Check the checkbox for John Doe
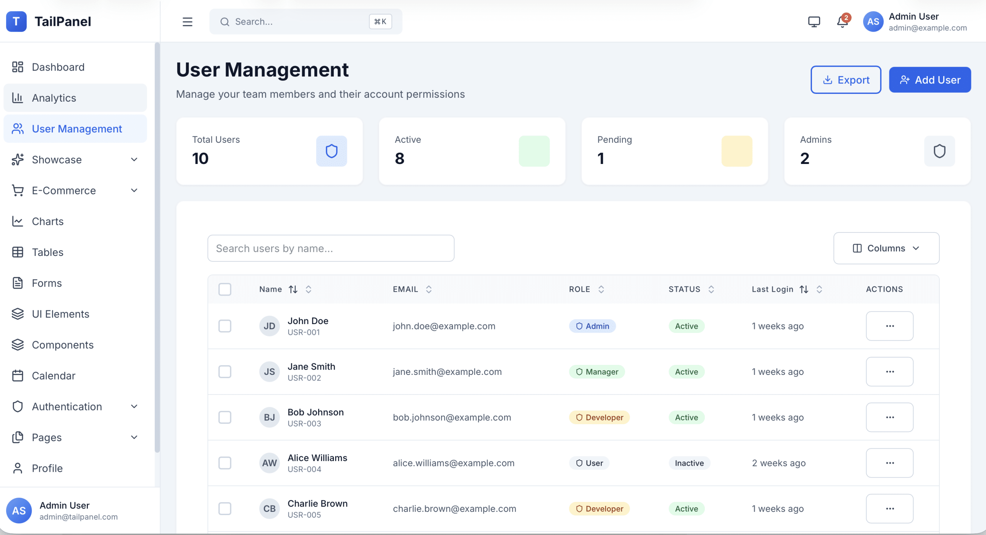Image resolution: width=986 pixels, height=535 pixels. click(x=225, y=326)
